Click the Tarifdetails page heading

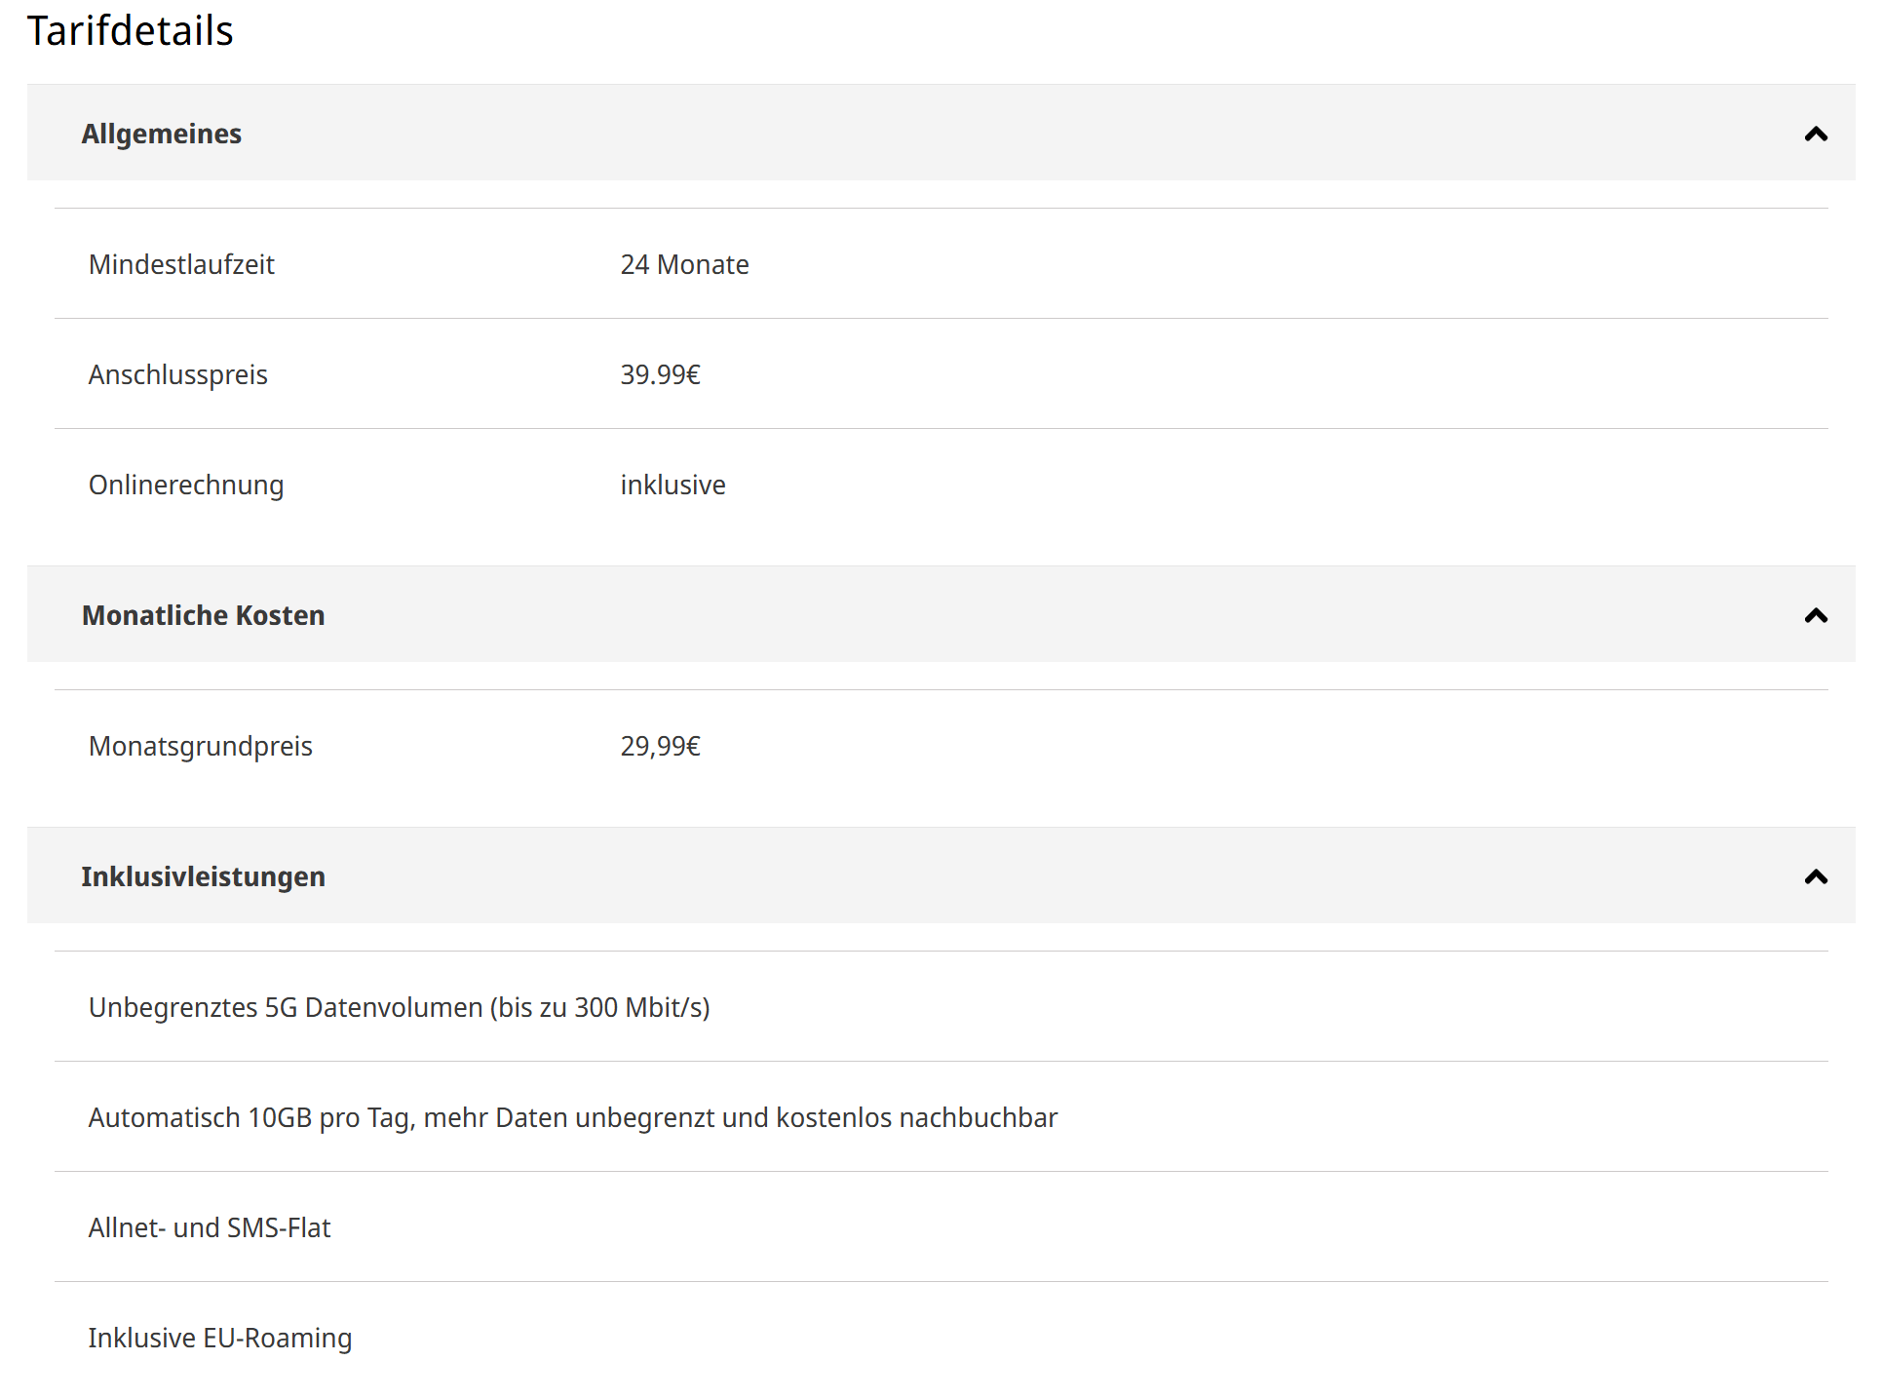130,31
